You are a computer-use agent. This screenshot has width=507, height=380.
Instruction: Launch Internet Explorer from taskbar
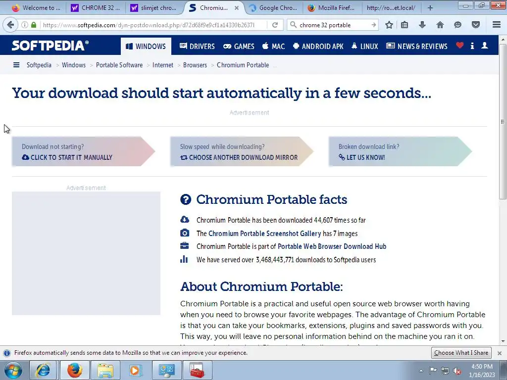coord(43,370)
